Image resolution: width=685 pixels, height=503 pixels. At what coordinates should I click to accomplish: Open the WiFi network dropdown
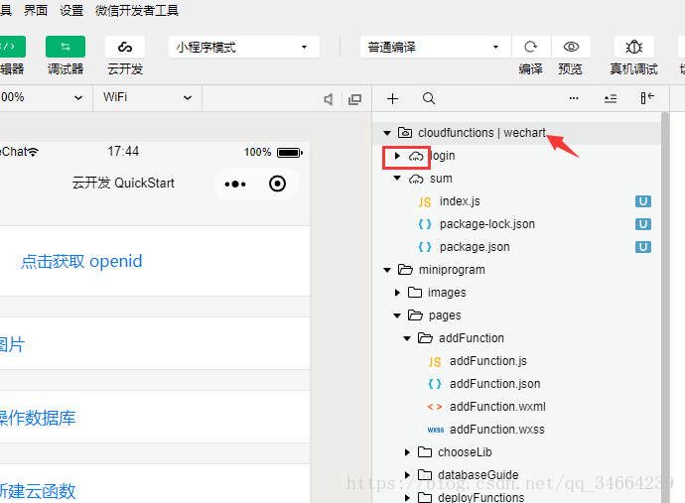tap(147, 97)
